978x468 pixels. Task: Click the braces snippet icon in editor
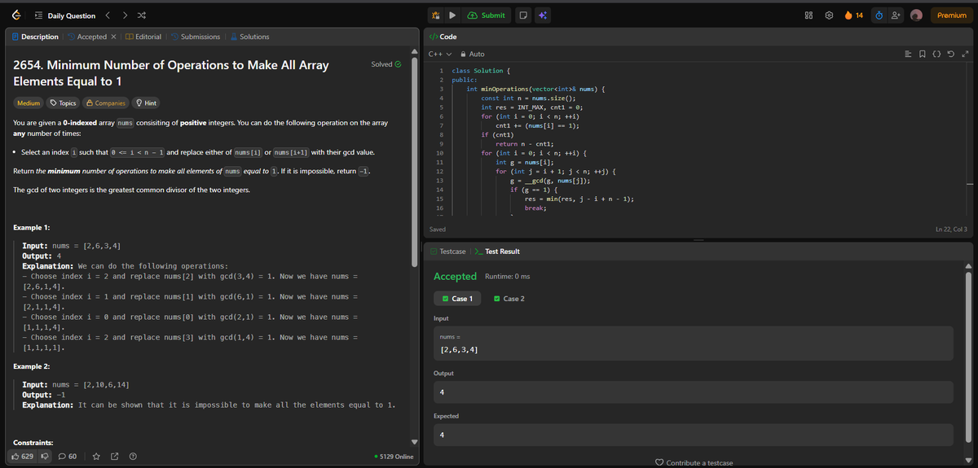point(937,54)
